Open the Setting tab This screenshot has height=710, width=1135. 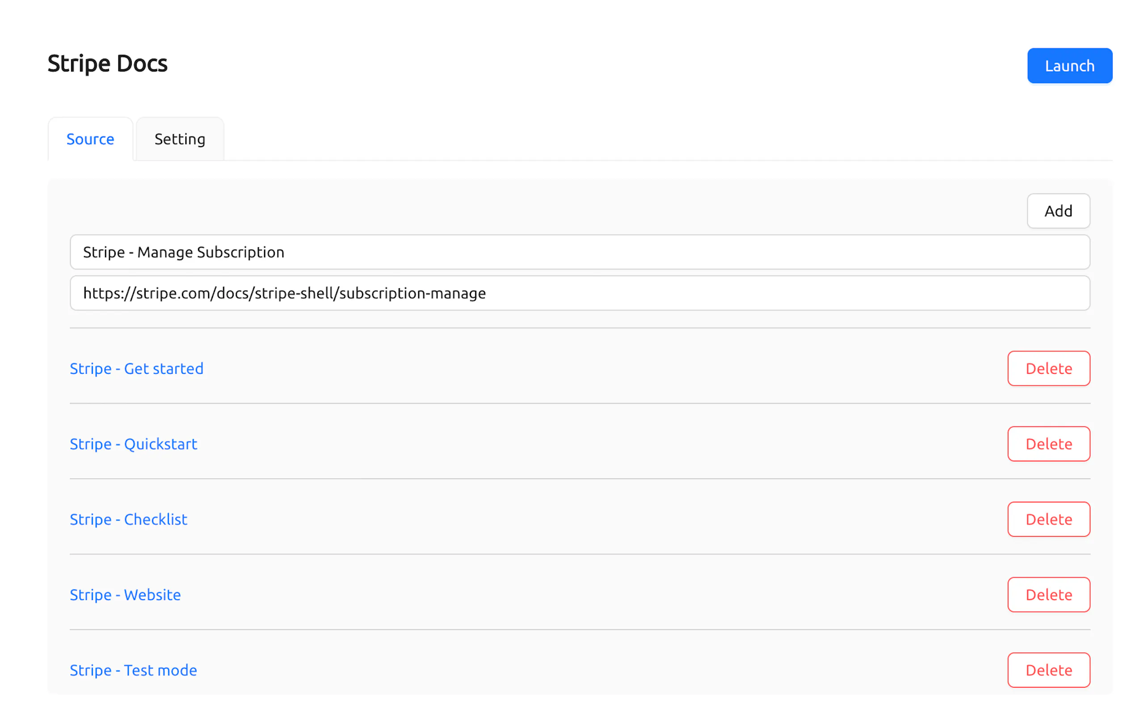tap(180, 139)
